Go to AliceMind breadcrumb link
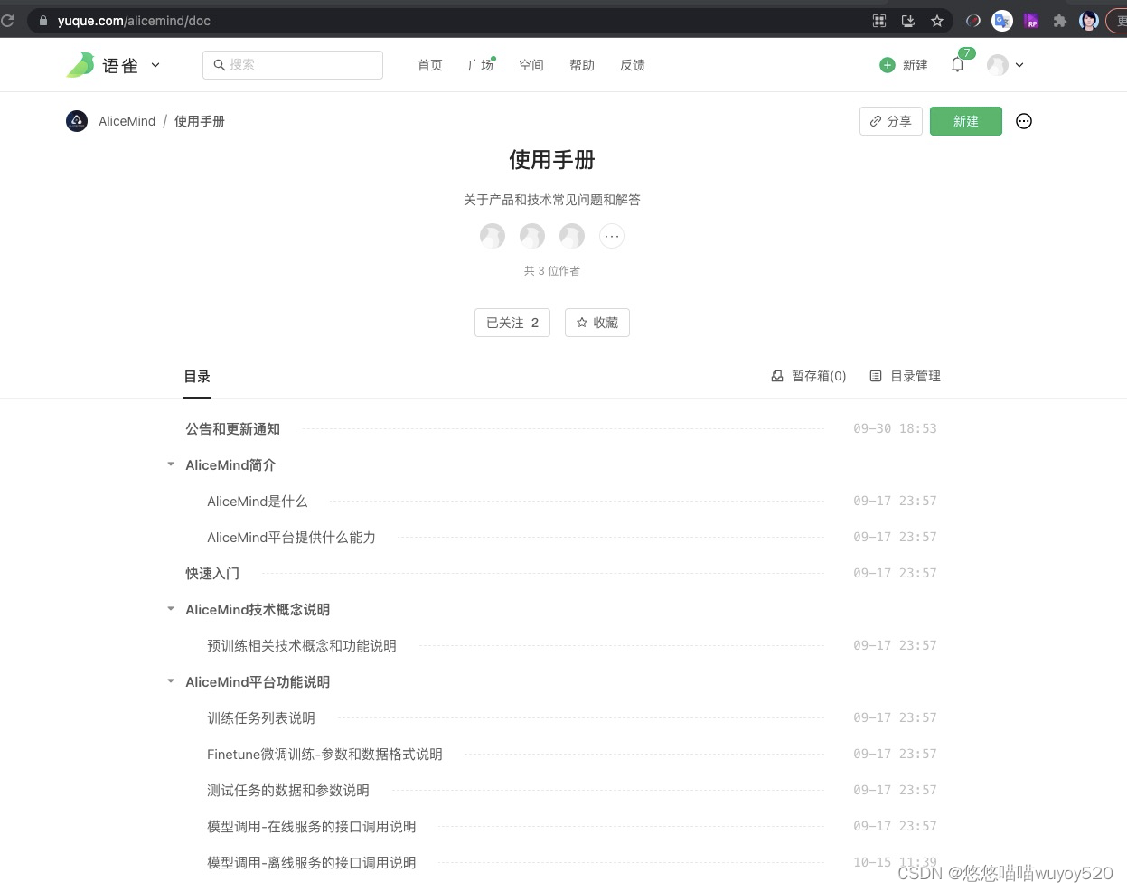 point(127,121)
